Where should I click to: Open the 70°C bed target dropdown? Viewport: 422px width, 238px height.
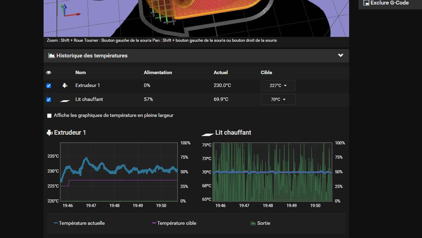[278, 100]
